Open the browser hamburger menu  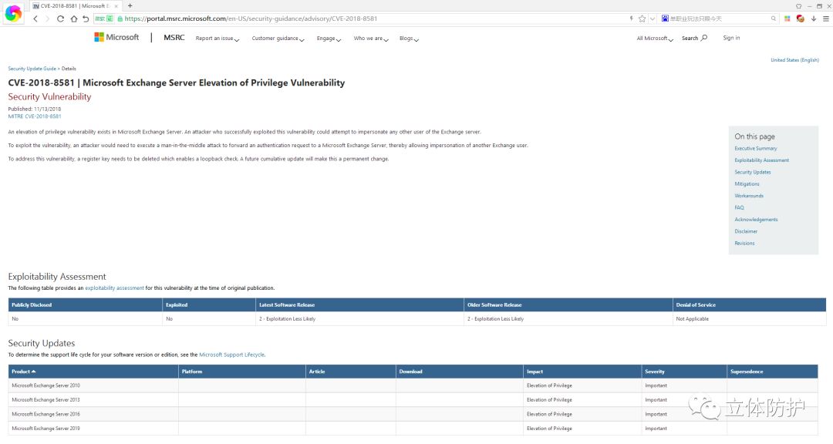pyautogui.click(x=825, y=18)
